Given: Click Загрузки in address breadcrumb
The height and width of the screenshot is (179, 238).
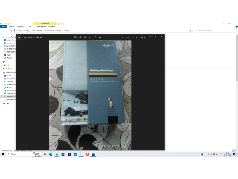Looking at the screenshot, I should point(67,31).
